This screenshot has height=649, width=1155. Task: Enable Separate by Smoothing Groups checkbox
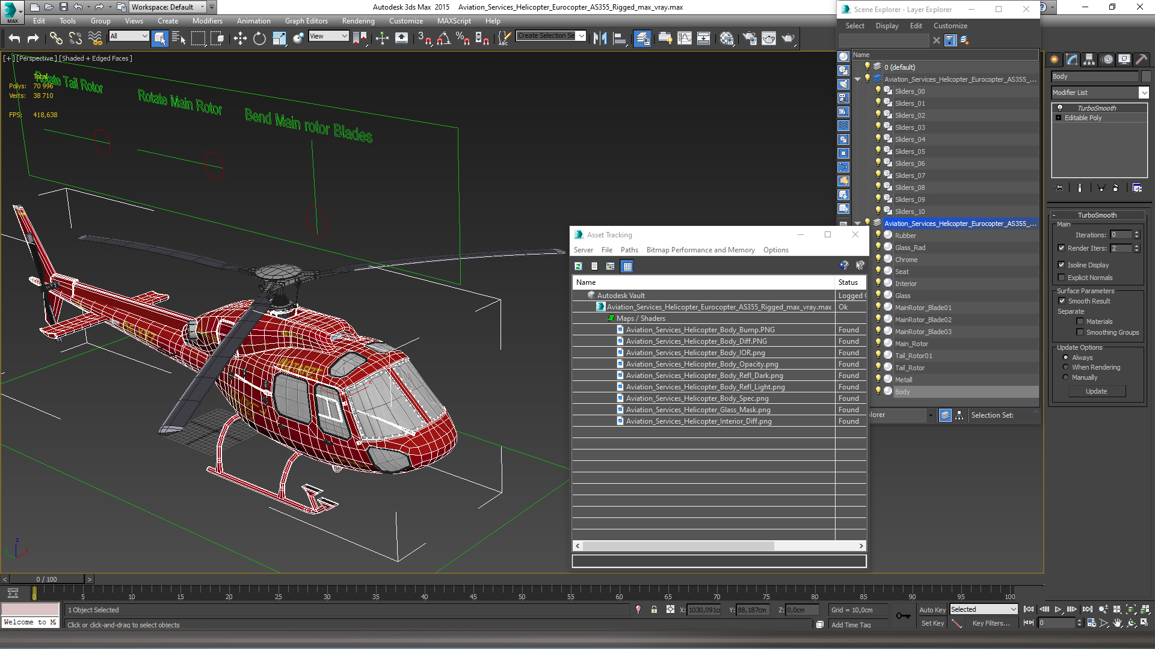(x=1080, y=332)
